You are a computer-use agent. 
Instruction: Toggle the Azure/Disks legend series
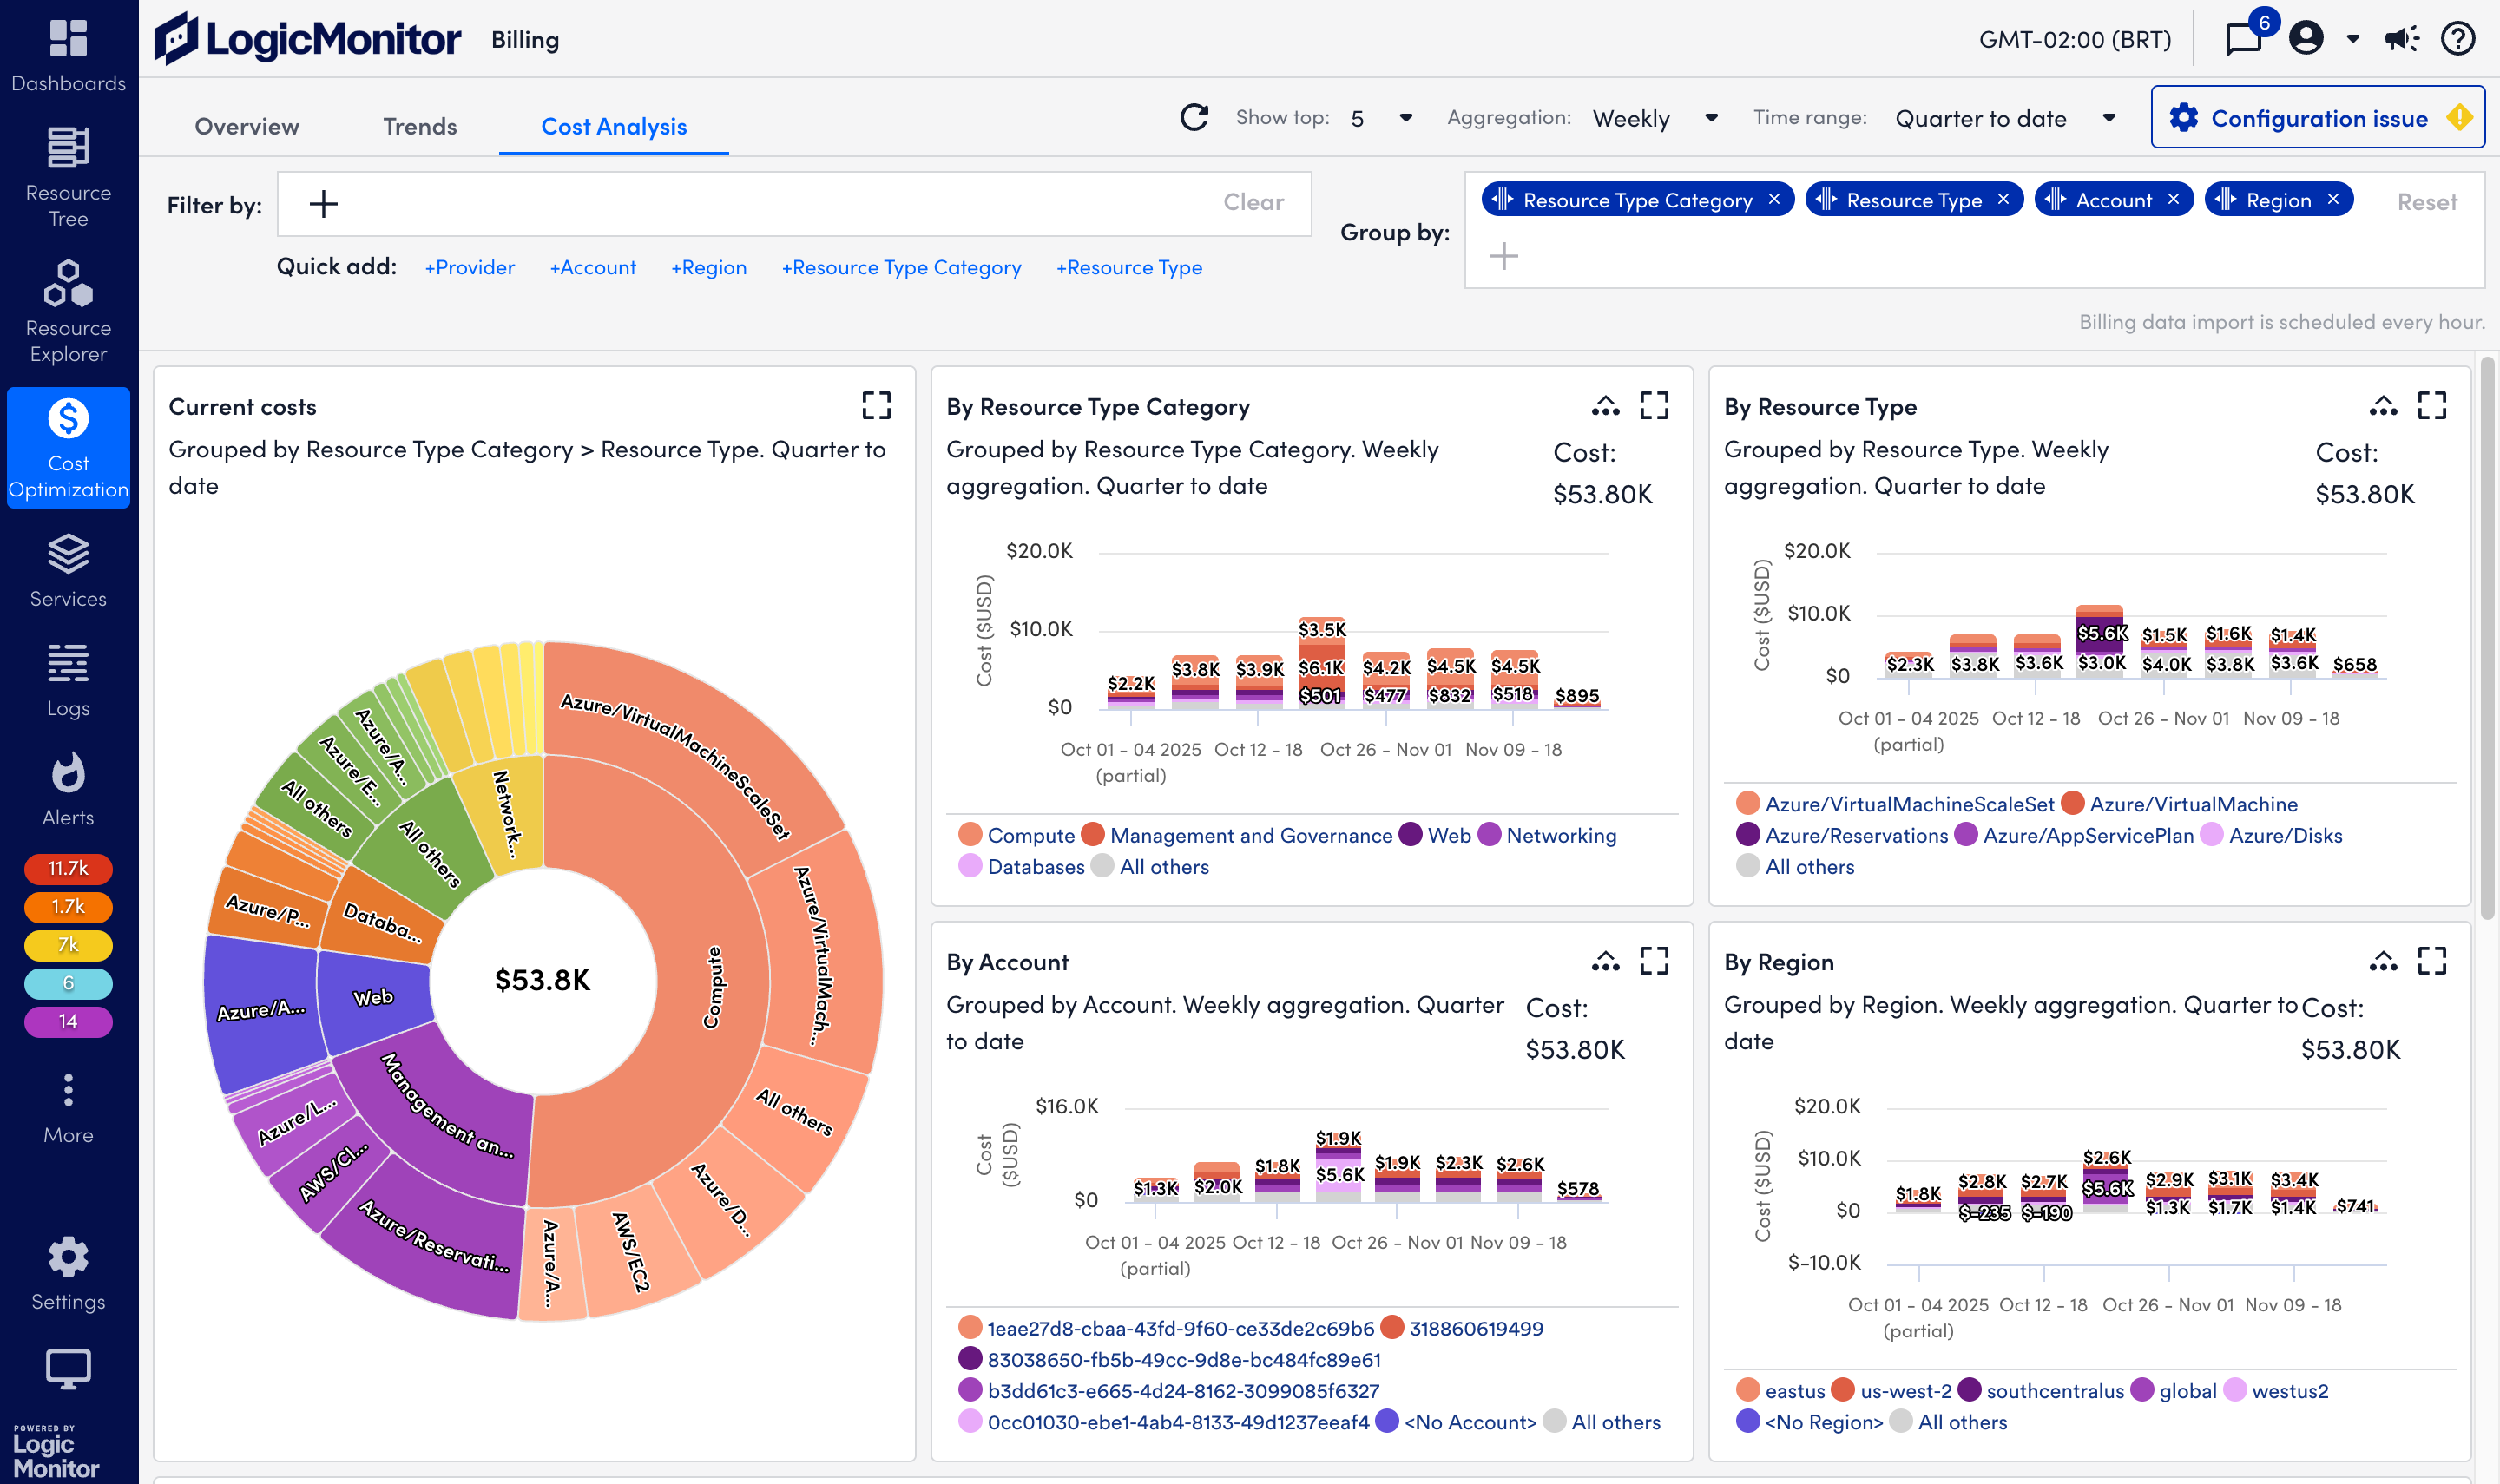(2272, 835)
